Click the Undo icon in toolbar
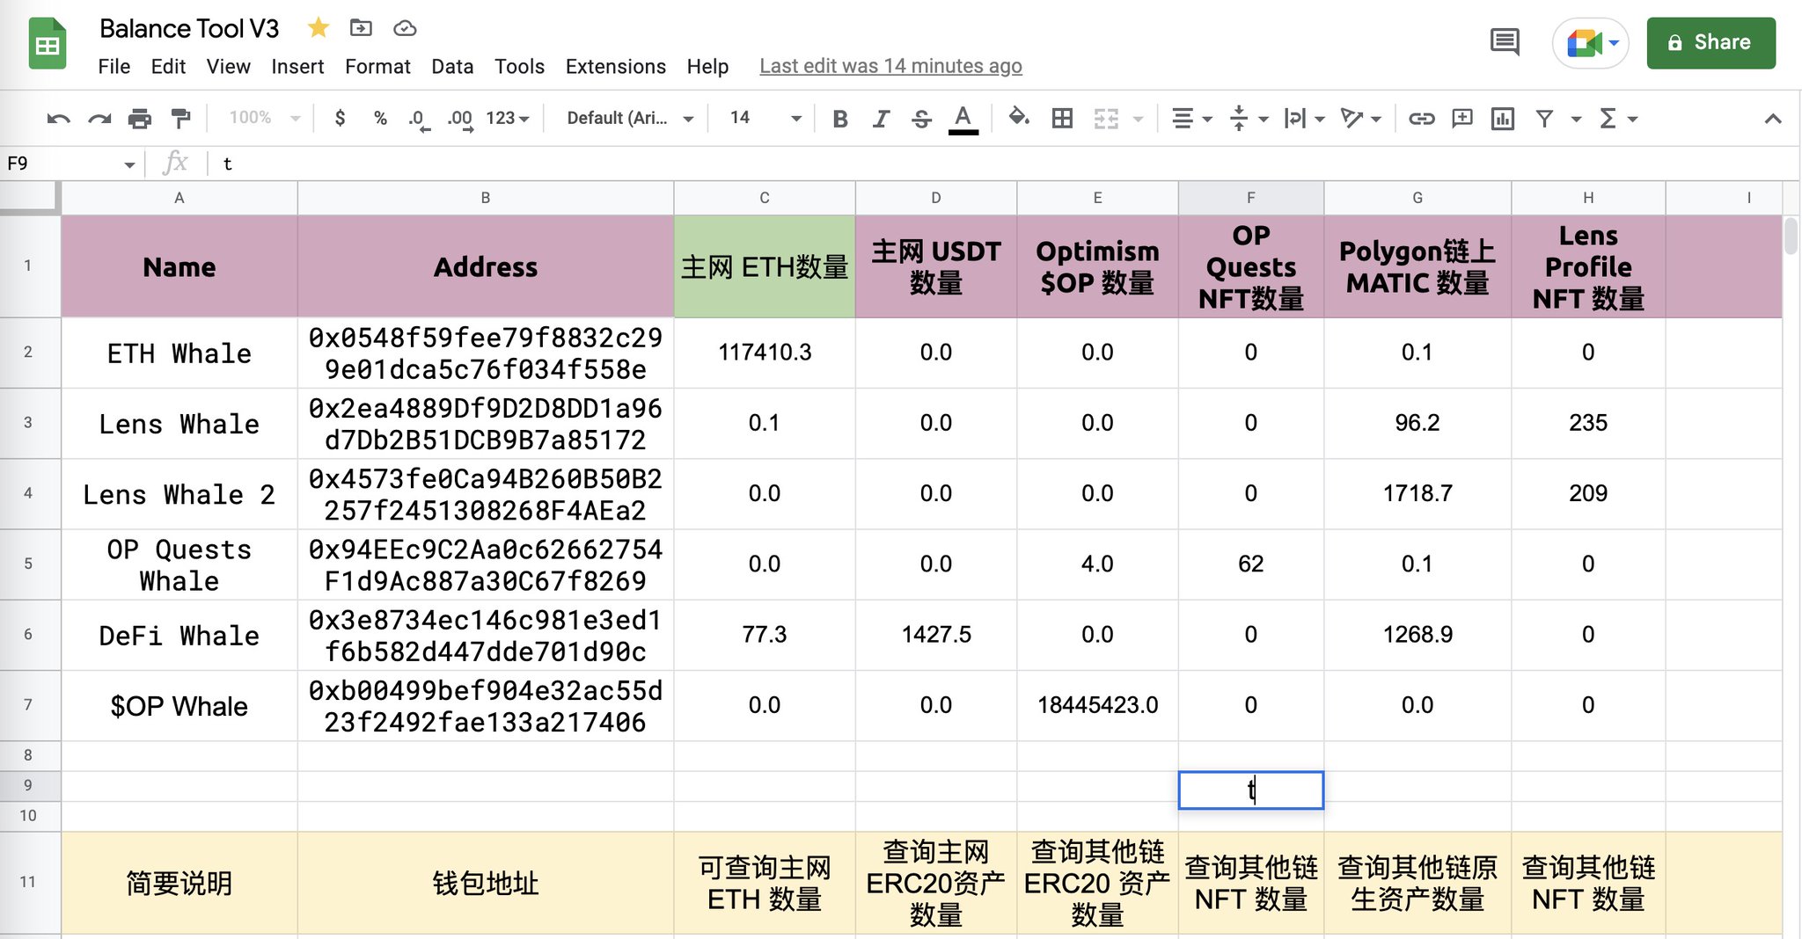The height and width of the screenshot is (939, 1802). [58, 119]
